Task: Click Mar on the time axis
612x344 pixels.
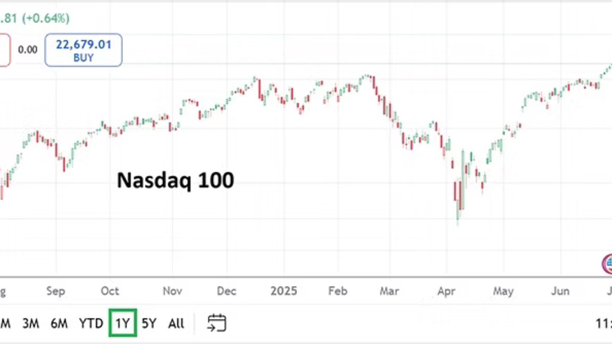Action: tap(389, 291)
